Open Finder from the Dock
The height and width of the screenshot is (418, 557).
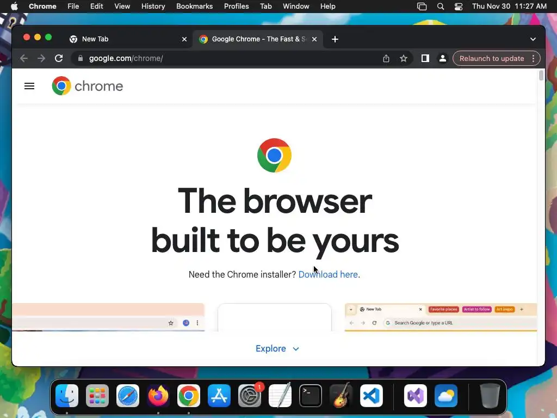[67, 396]
